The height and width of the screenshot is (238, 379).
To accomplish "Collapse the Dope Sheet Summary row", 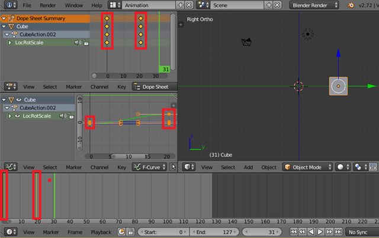I will click(x=4, y=18).
